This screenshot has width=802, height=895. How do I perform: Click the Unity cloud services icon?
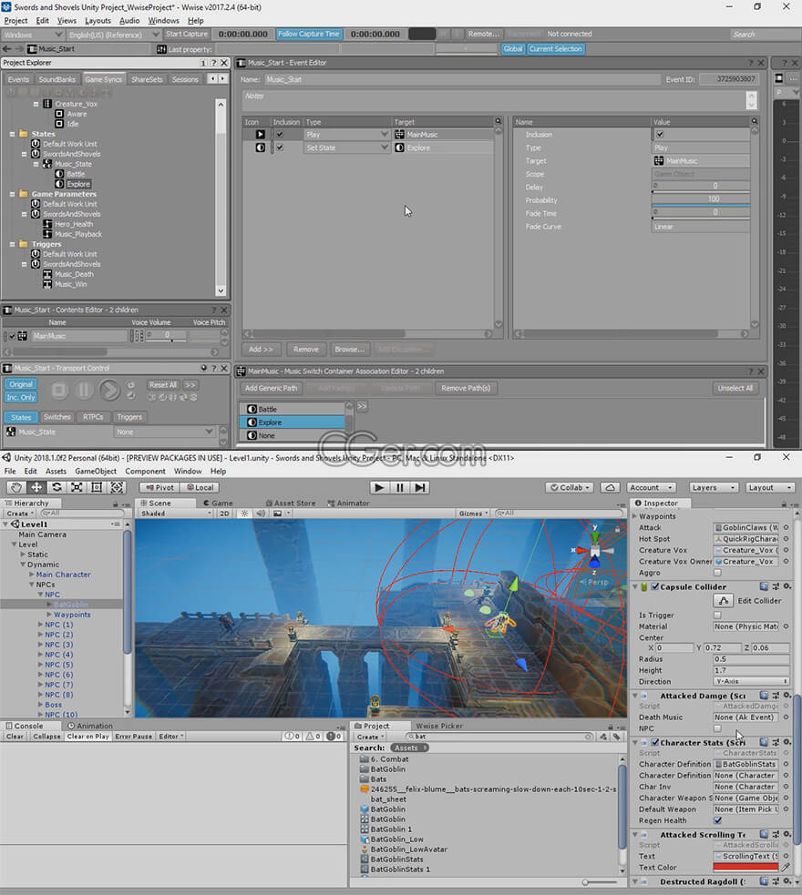click(x=610, y=487)
